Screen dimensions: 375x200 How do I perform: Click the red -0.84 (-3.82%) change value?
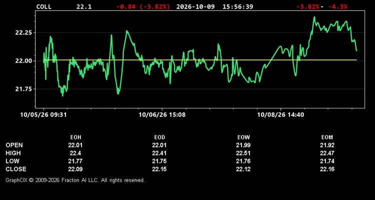click(x=143, y=6)
